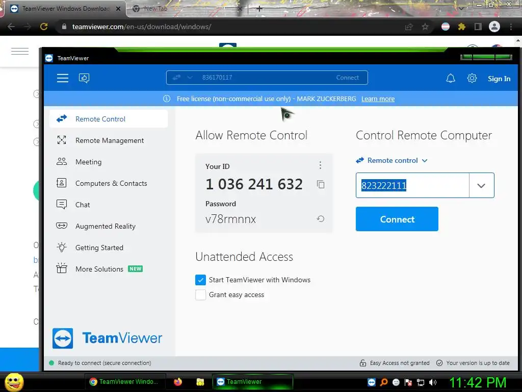Open the TeamViewer hamburger menu
Viewport: 522px width, 392px height.
(63, 78)
